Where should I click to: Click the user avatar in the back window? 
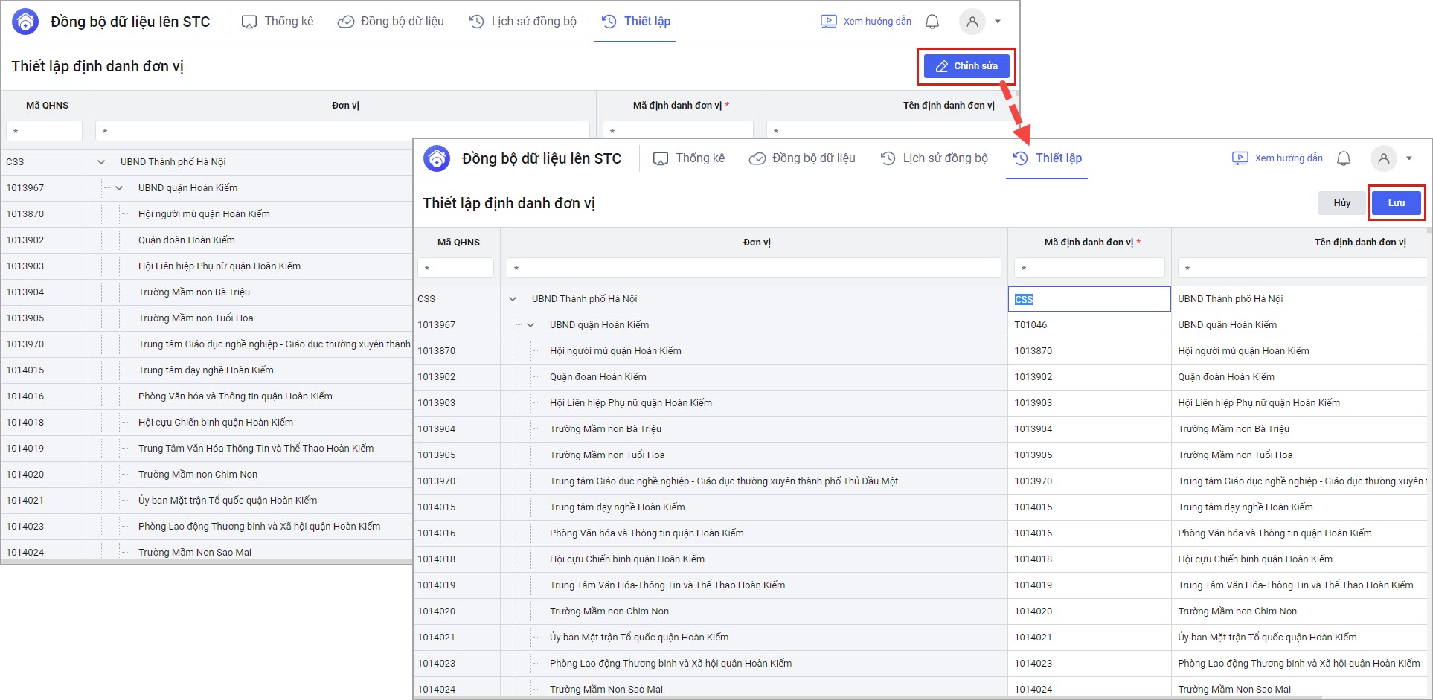(972, 22)
